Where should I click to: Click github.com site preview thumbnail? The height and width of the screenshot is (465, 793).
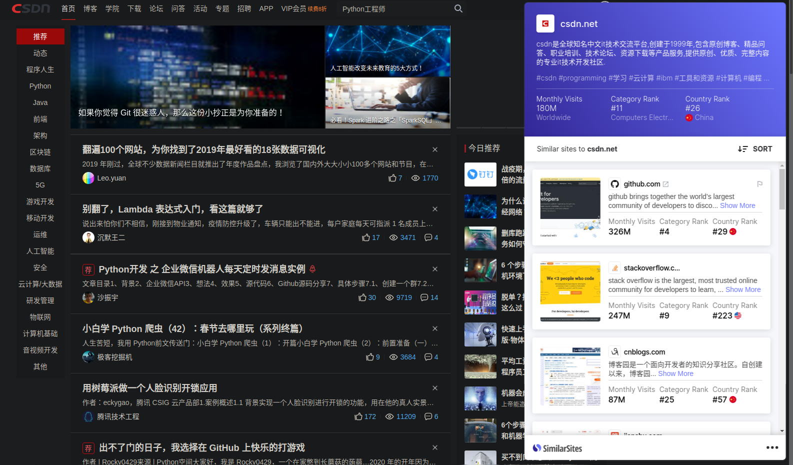click(x=570, y=207)
